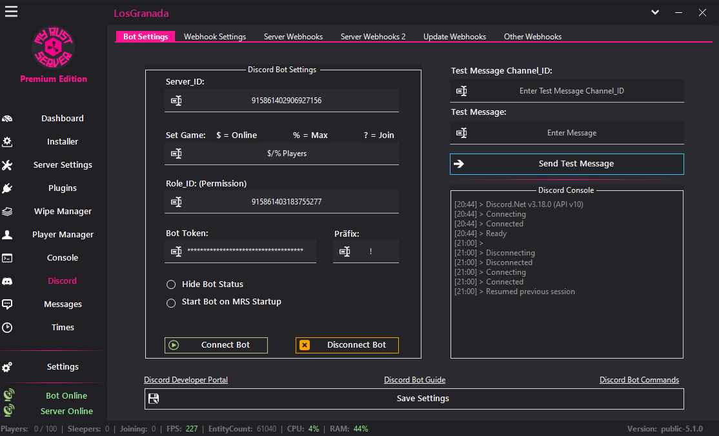
Task: Switch to Webhook Settings tab
Action: [x=215, y=37]
